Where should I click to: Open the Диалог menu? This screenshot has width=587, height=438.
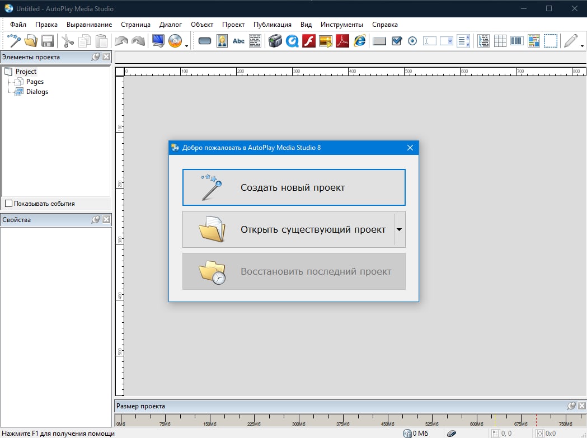(x=170, y=25)
